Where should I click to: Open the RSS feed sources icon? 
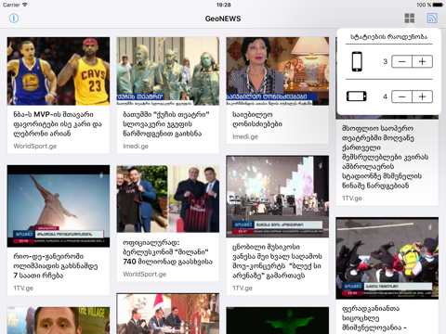click(432, 19)
